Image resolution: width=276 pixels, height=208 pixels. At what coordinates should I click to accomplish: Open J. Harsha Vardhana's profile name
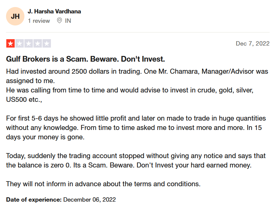click(54, 11)
